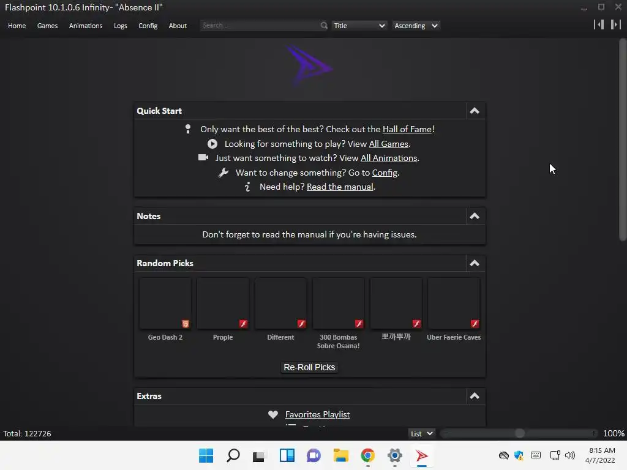Click into the Search field
The image size is (627, 470).
point(260,25)
